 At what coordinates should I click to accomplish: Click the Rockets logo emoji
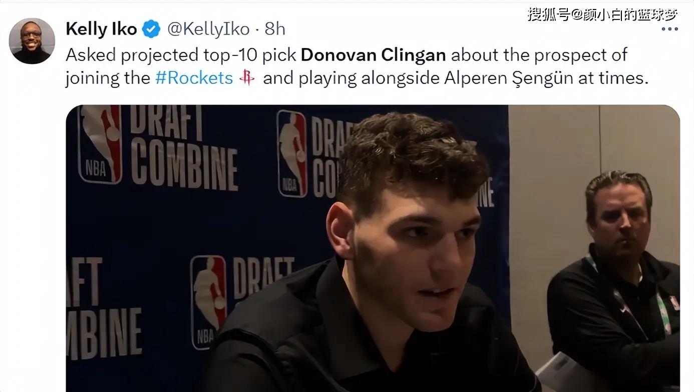pyautogui.click(x=247, y=77)
